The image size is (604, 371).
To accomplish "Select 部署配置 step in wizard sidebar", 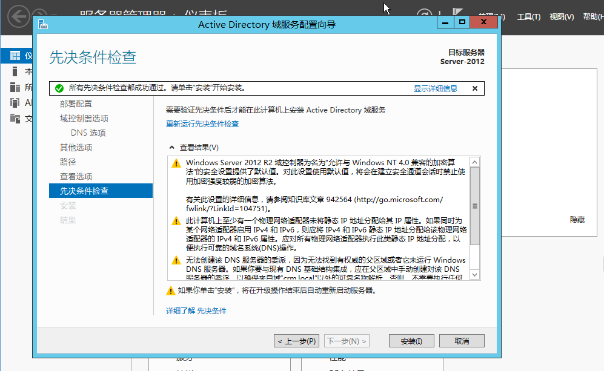I will tap(76, 104).
